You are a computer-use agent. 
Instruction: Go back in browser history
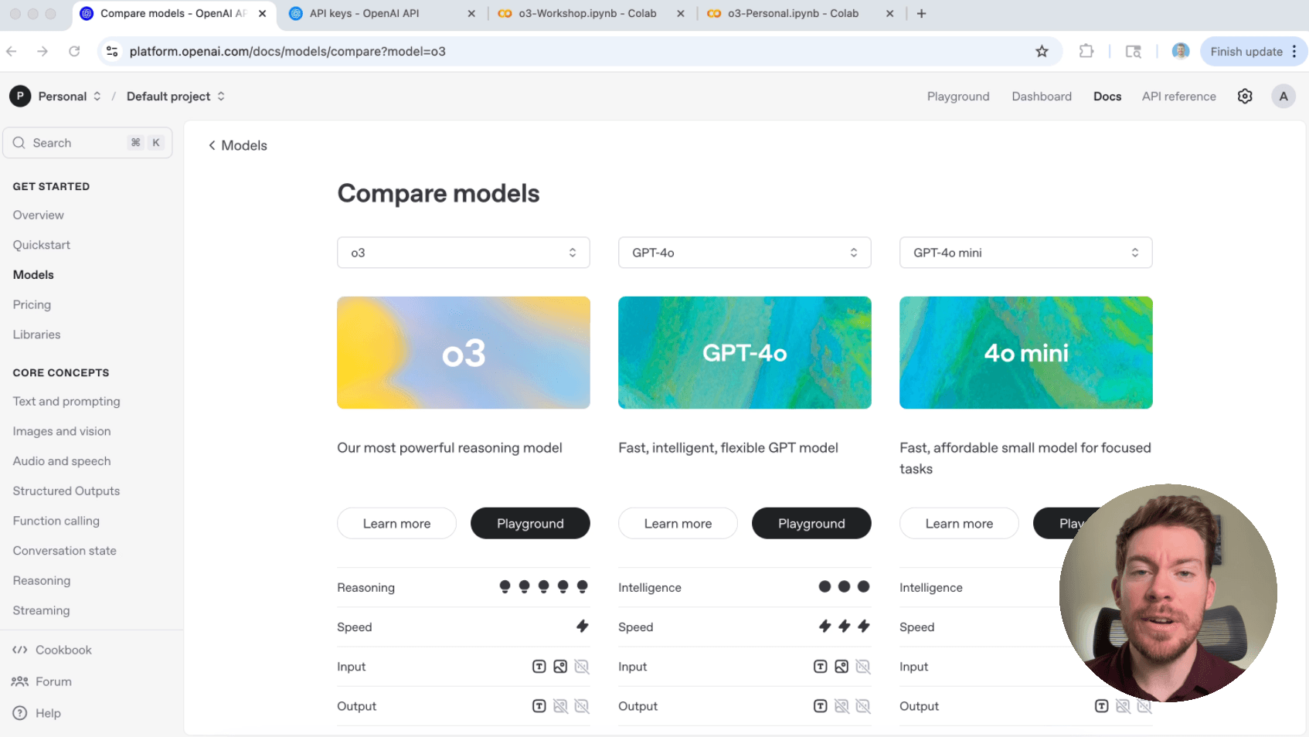coord(12,52)
